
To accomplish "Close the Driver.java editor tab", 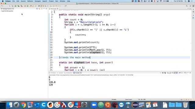I will [x=58, y=9].
